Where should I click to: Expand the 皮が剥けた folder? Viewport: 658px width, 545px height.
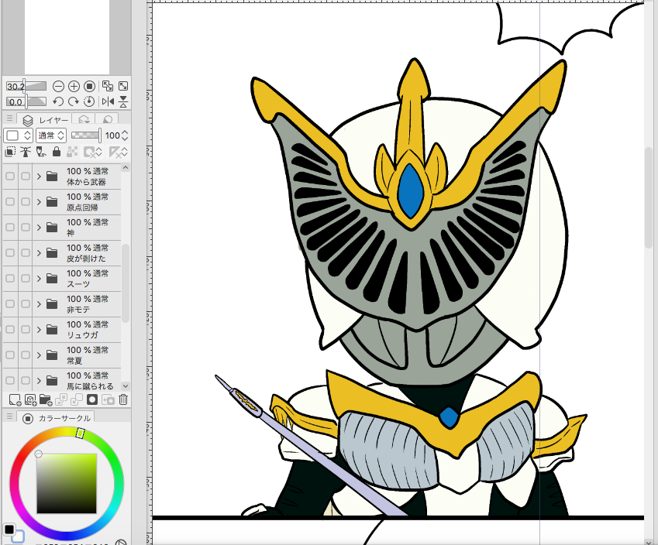click(39, 253)
